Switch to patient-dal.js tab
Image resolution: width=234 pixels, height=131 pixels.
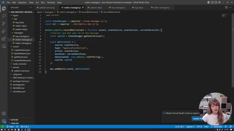point(96,8)
